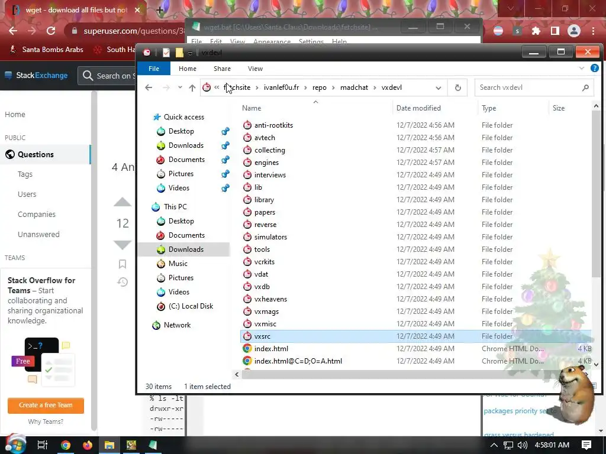The height and width of the screenshot is (454, 606).
Task: Open Explorer help icon
Action: tap(594, 69)
